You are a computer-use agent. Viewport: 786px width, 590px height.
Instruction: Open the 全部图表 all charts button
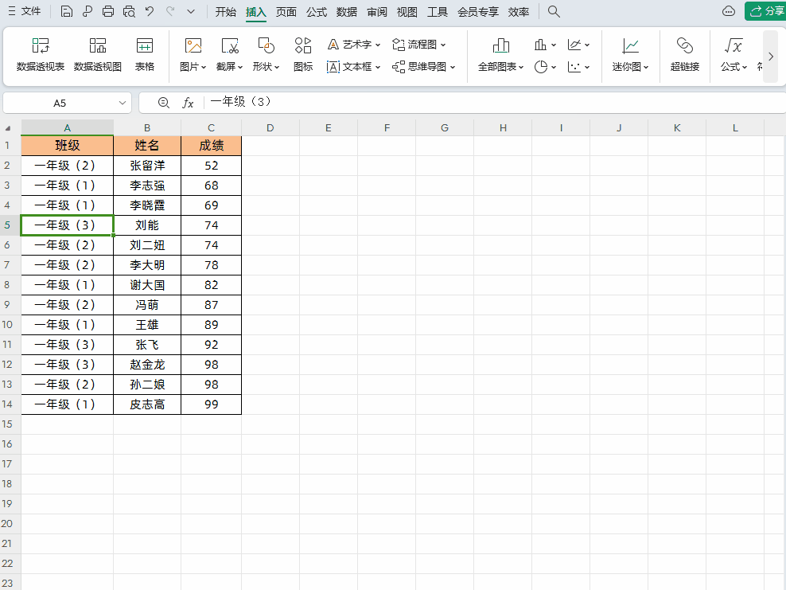tap(500, 55)
